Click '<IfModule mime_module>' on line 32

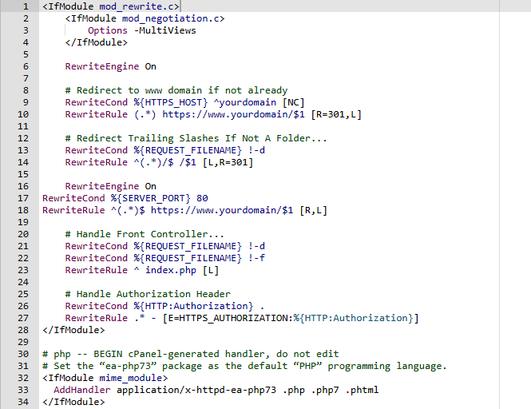click(105, 378)
